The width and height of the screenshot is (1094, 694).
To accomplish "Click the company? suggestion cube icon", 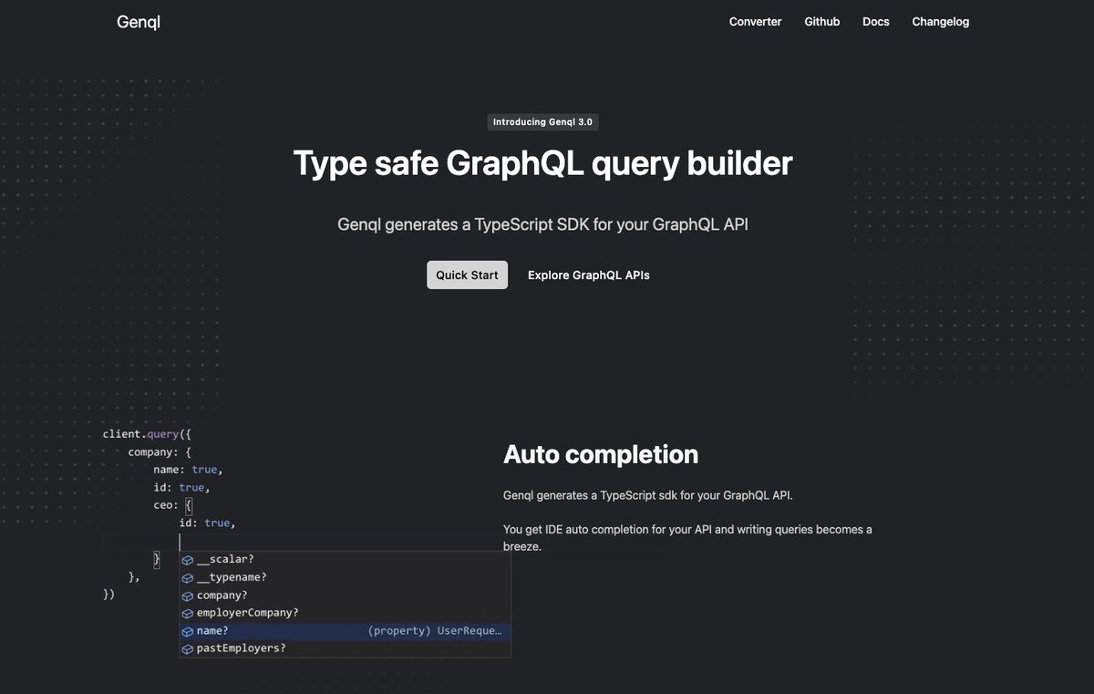I will tap(188, 596).
